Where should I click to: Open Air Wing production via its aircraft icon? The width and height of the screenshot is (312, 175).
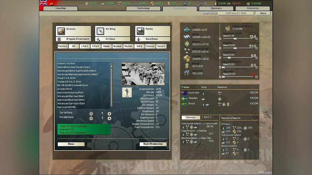[x=100, y=31]
